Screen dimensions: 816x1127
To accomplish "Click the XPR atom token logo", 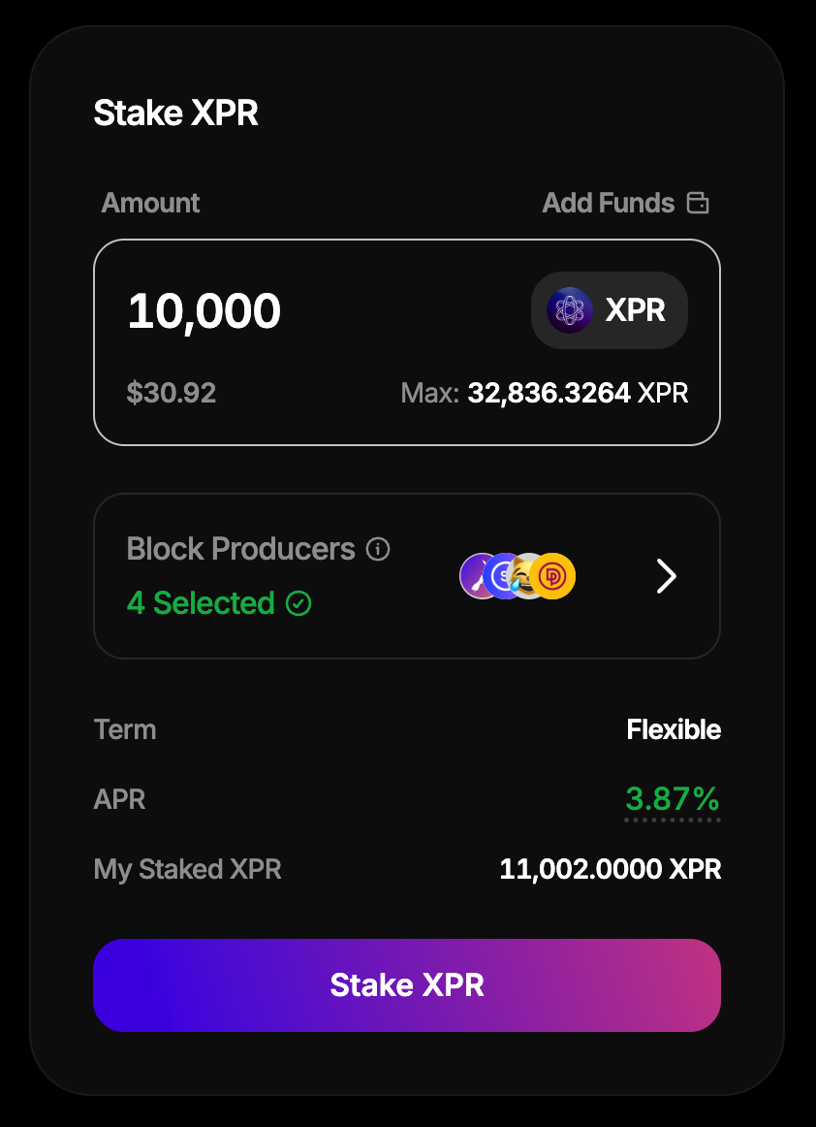I will point(570,310).
